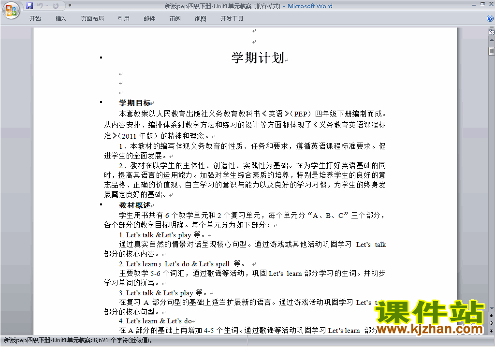495x347 pixels.
Task: Click the vertical scrollbar thumb
Action: click(491, 51)
